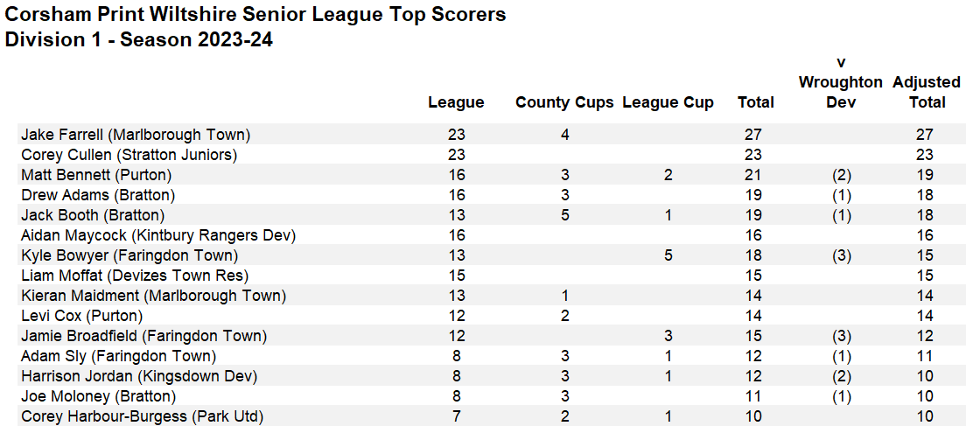The height and width of the screenshot is (426, 966).
Task: Click the County Cups column header
Action: (564, 102)
